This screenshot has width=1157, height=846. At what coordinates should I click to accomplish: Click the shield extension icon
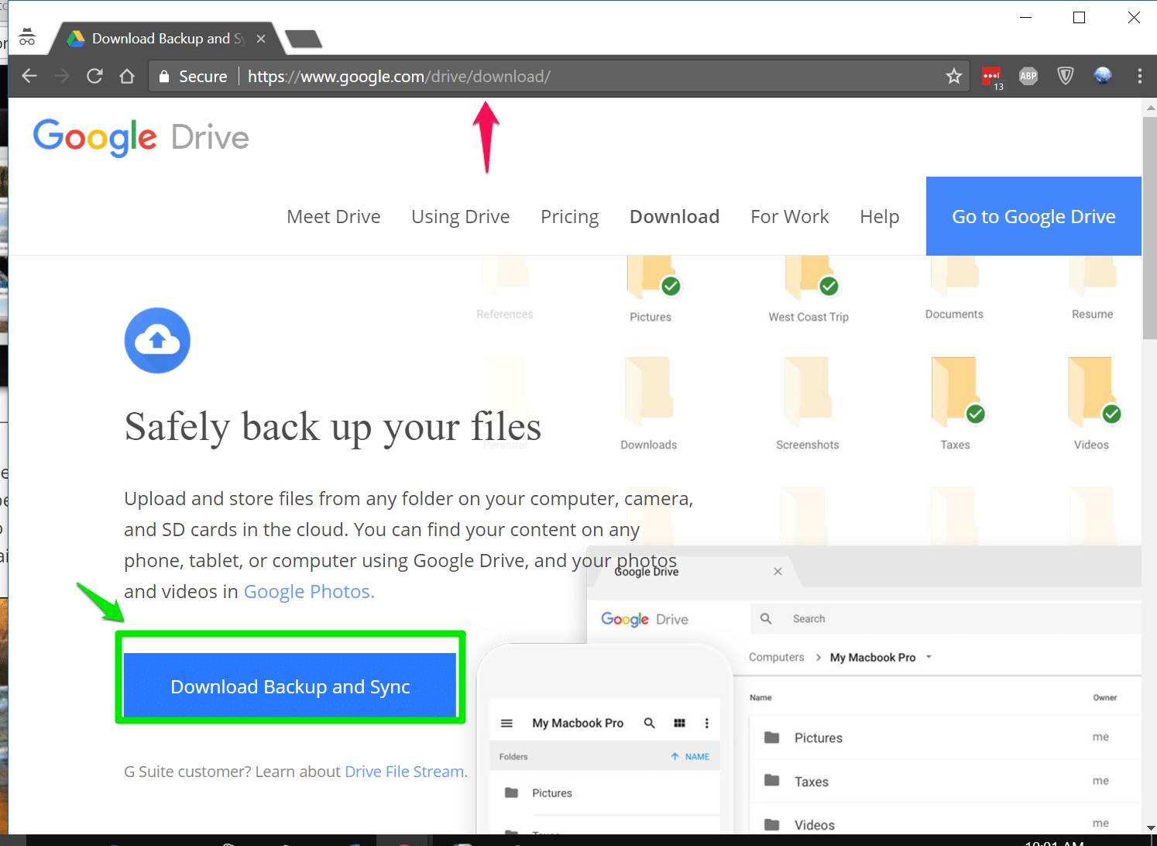(x=1066, y=76)
